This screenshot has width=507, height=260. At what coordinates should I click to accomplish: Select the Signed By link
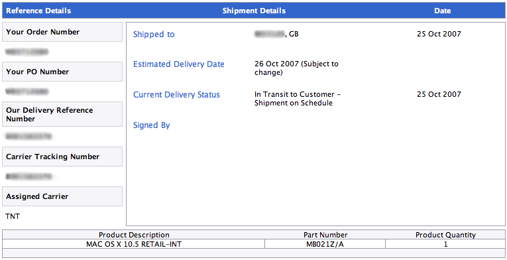coord(151,125)
